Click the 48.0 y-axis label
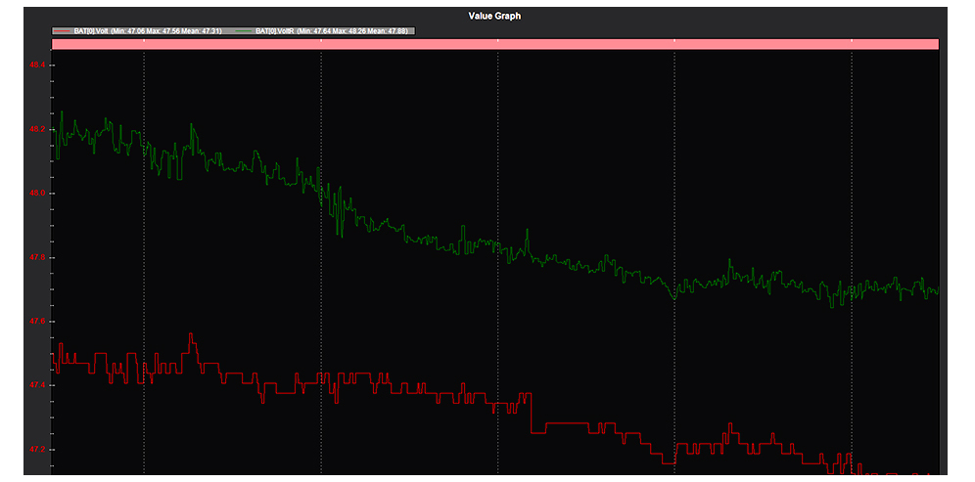975x482 pixels. (37, 194)
